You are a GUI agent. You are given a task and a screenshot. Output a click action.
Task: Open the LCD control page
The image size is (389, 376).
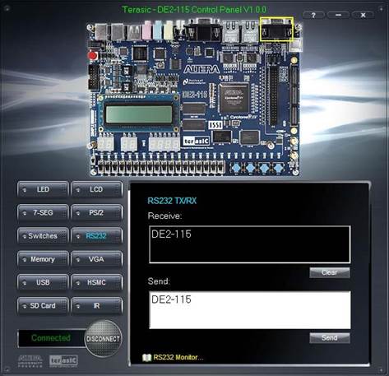(96, 189)
